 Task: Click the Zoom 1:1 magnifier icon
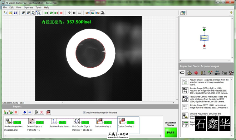coord(33,13)
